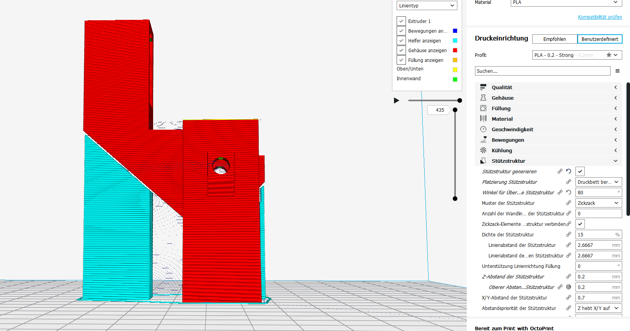Click the upper handle of the layer slider
The image size is (630, 331).
(x=455, y=110)
